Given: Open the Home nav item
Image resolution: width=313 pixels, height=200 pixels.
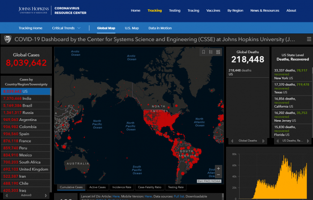Looking at the screenshot, I should point(135,11).
